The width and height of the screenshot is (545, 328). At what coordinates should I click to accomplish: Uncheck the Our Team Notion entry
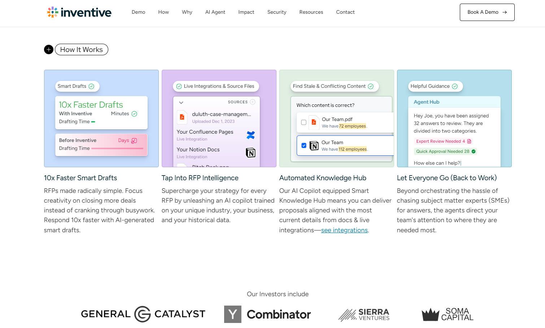point(304,146)
